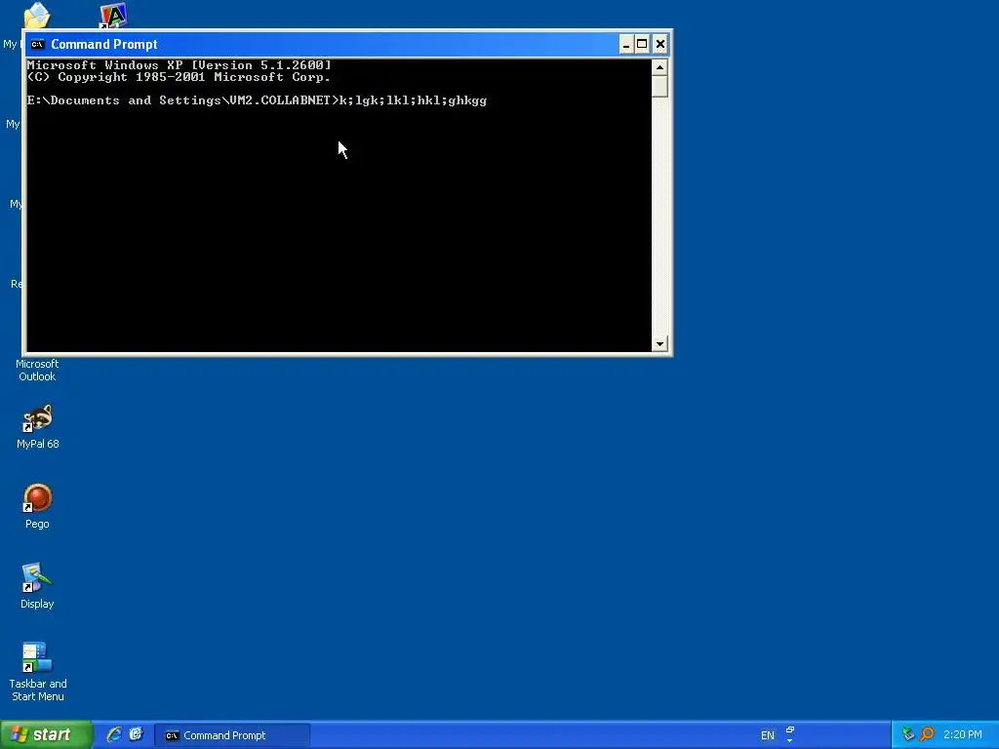Launch Internet Explorer from Quick Launch
This screenshot has width=999, height=749.
(114, 734)
